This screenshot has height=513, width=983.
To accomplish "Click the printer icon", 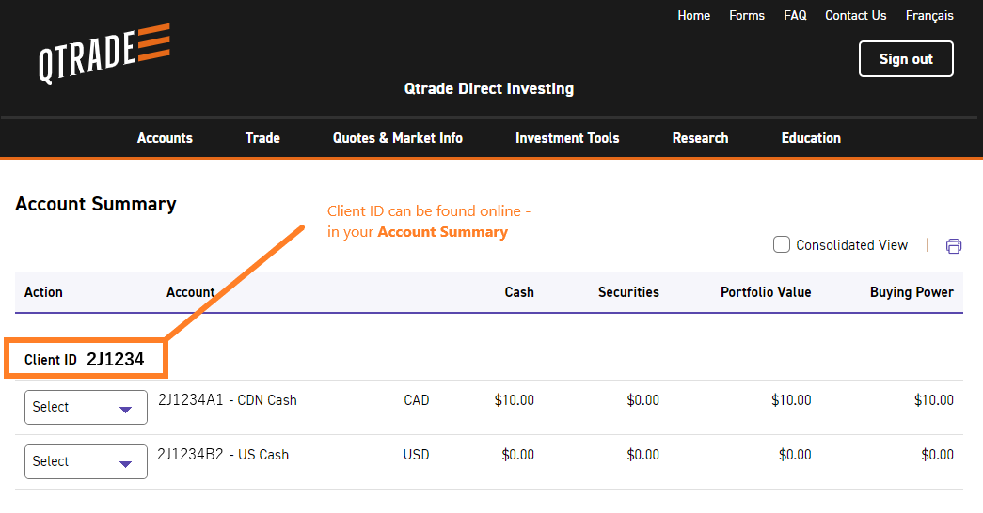I will 953,246.
